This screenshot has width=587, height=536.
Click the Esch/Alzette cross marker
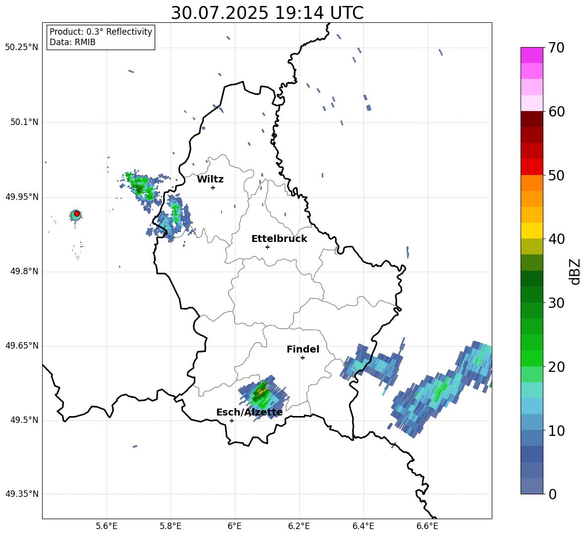(232, 420)
